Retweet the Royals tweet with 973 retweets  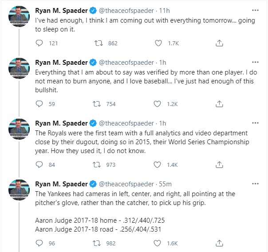[100, 165]
